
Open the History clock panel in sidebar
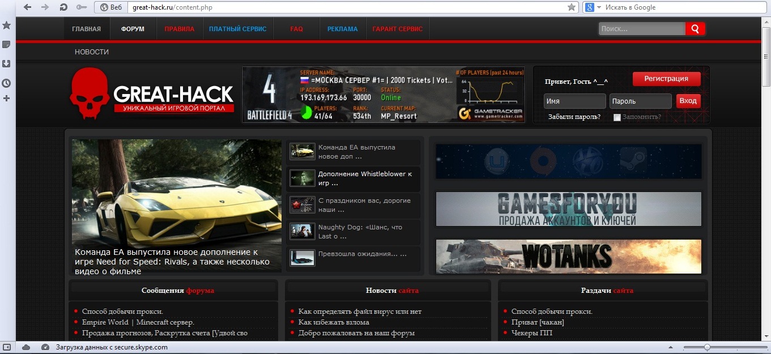[7, 83]
